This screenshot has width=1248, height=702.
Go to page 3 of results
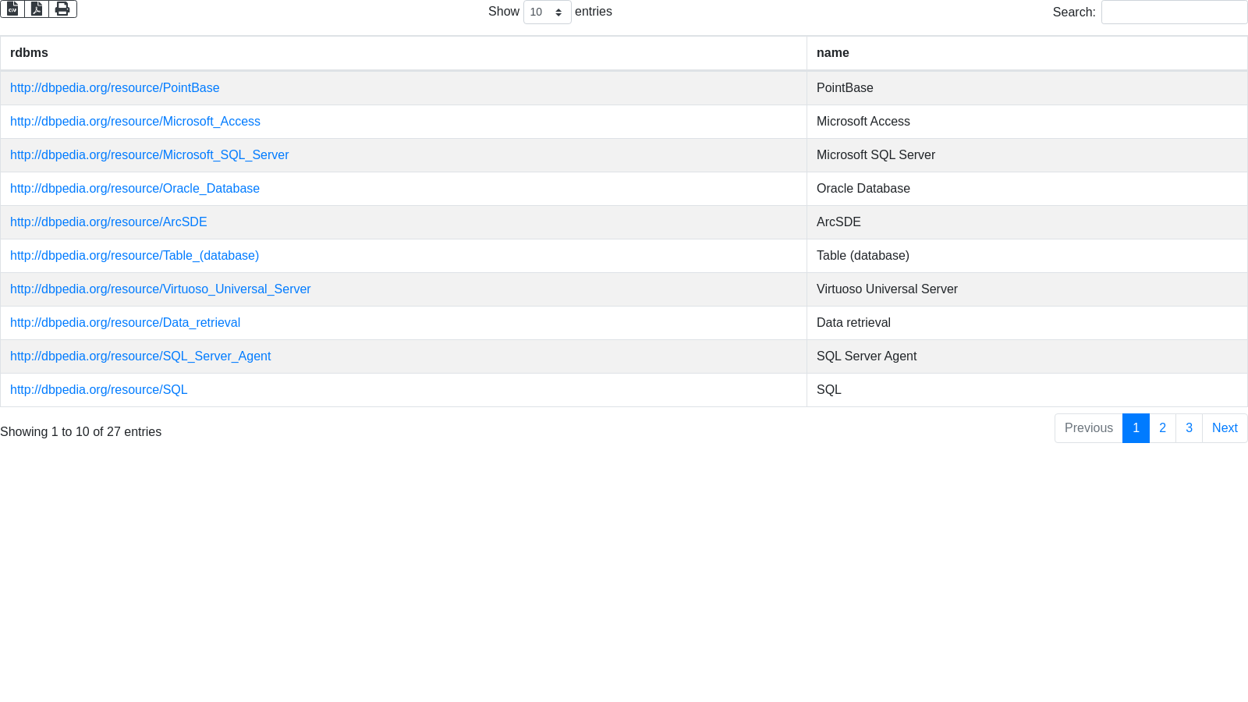tap(1189, 428)
